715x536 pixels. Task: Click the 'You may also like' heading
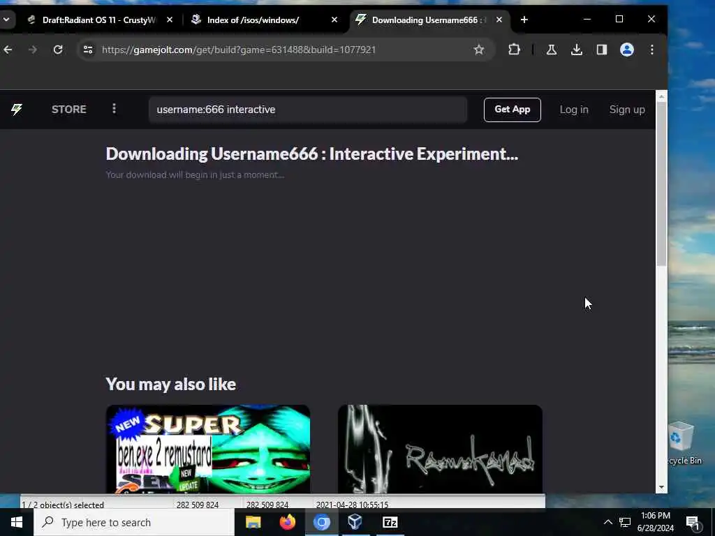click(x=170, y=385)
